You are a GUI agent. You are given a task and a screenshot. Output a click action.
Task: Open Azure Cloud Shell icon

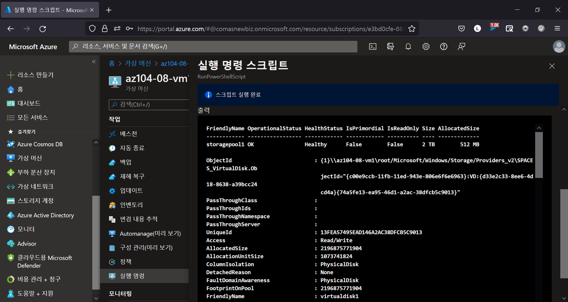click(373, 47)
